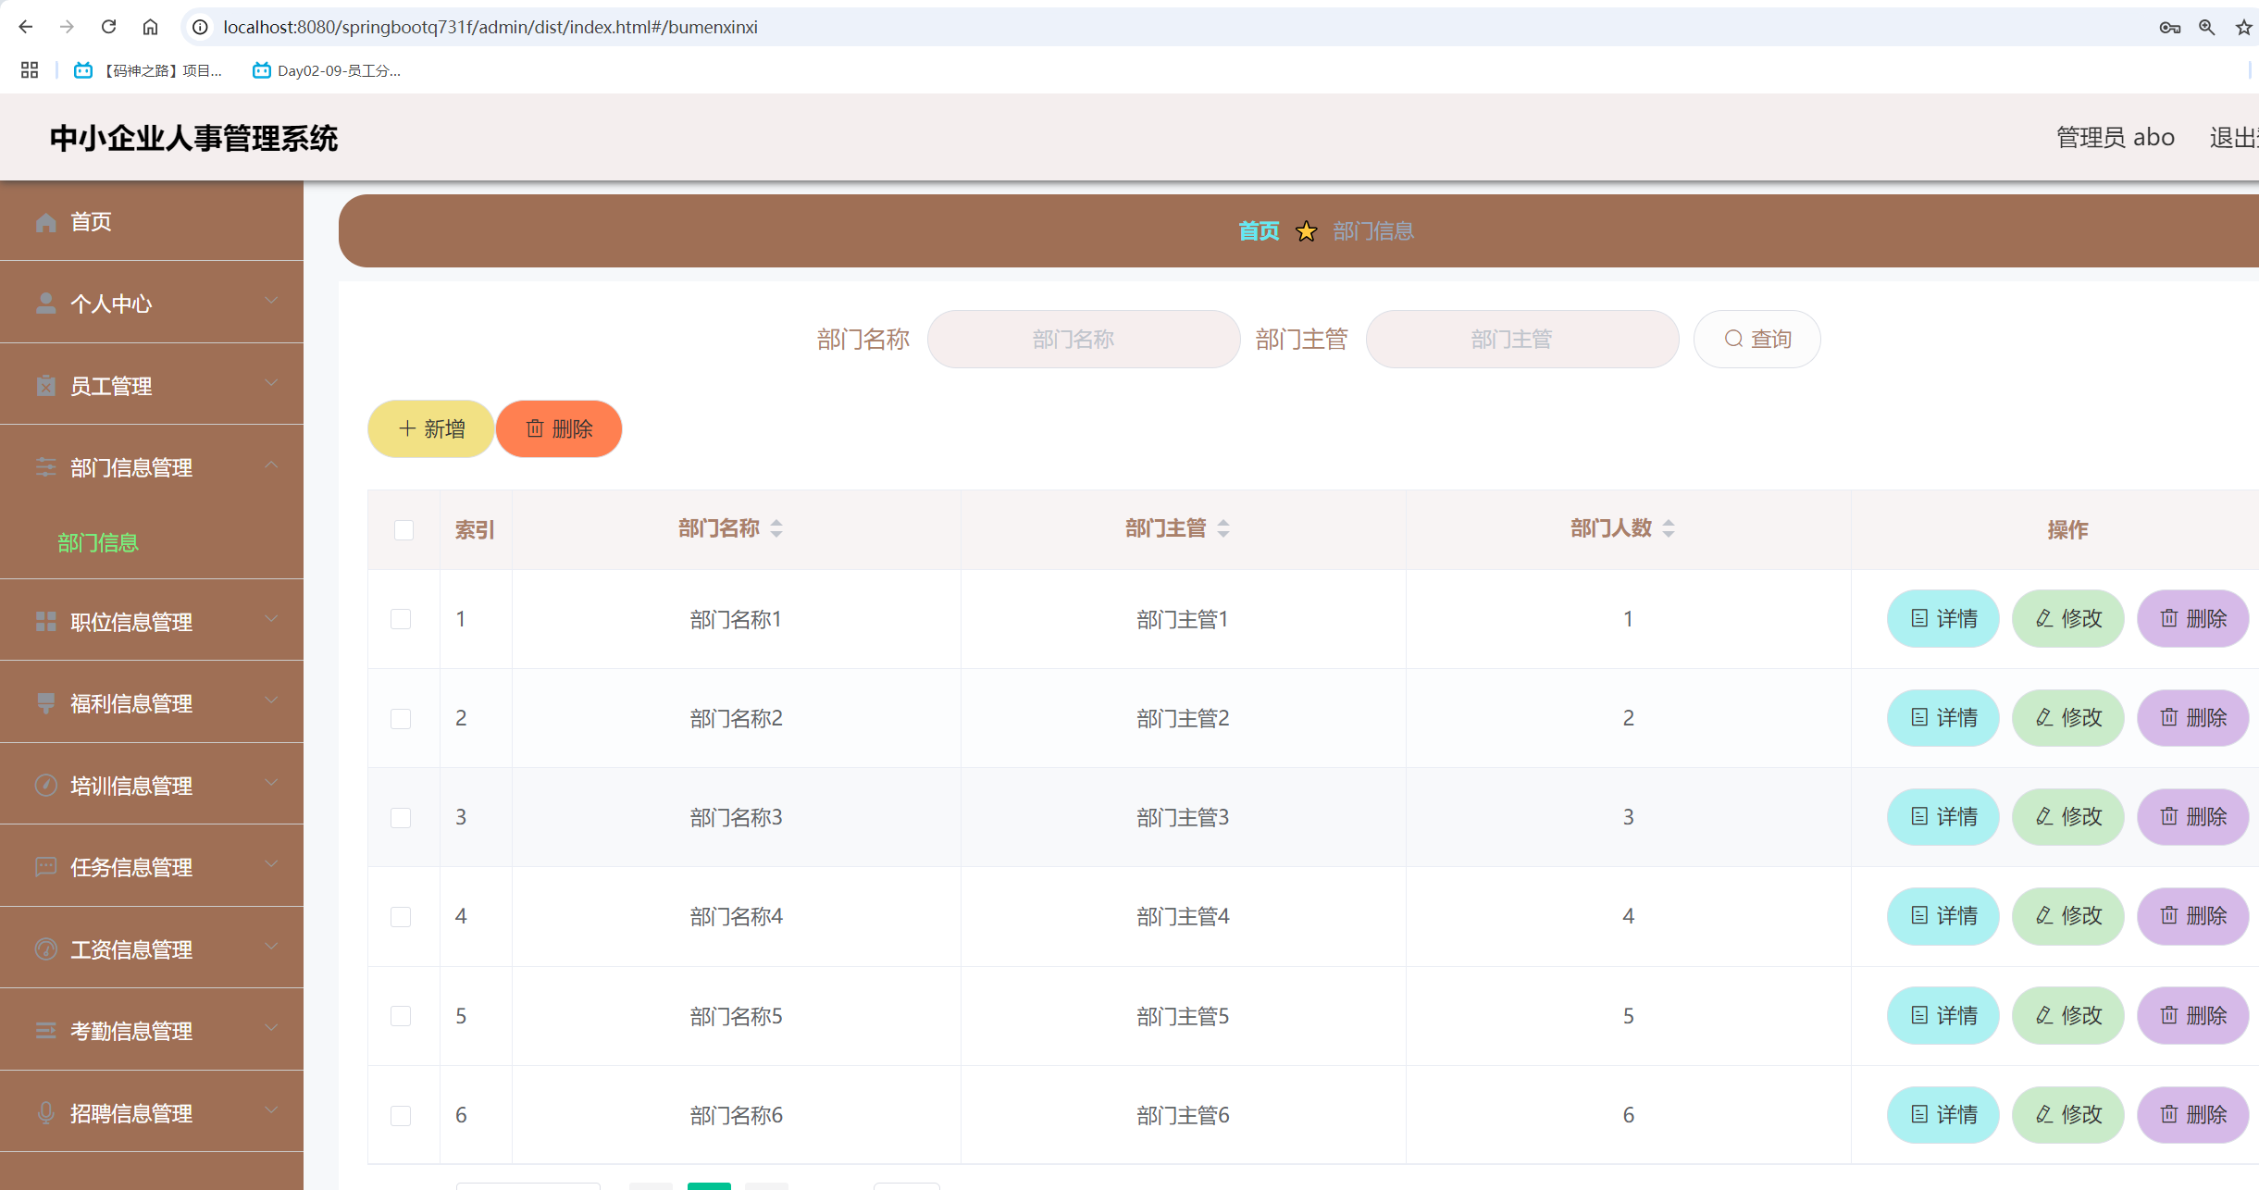
Task: Collapse the 部门信息管理 sidebar menu
Action: (x=152, y=467)
